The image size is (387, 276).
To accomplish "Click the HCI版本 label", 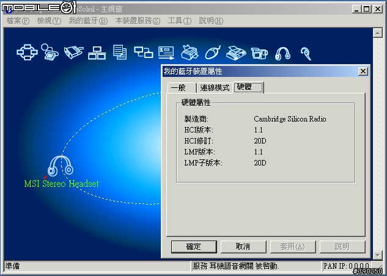I will [199, 130].
